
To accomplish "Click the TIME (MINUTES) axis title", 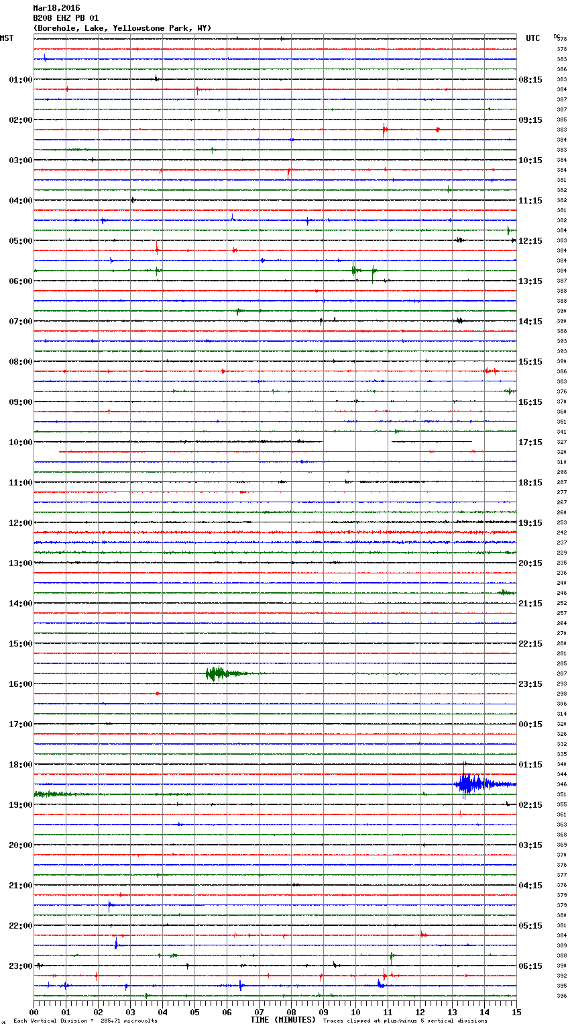I will (283, 1020).
